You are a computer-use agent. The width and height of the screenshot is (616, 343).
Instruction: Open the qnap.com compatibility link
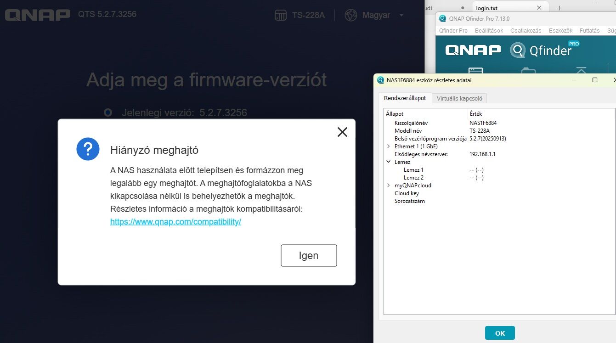click(x=175, y=222)
